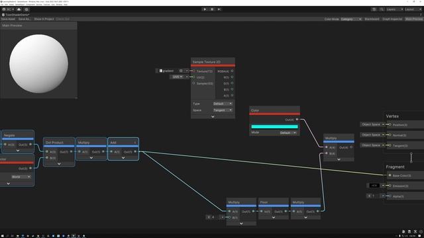Screen dimensions: 424x238
Task: Open the Undo History icon
Action: tap(374, 9)
